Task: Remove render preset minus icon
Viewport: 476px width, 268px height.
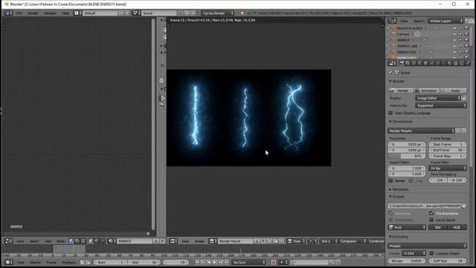Action: 464,131
